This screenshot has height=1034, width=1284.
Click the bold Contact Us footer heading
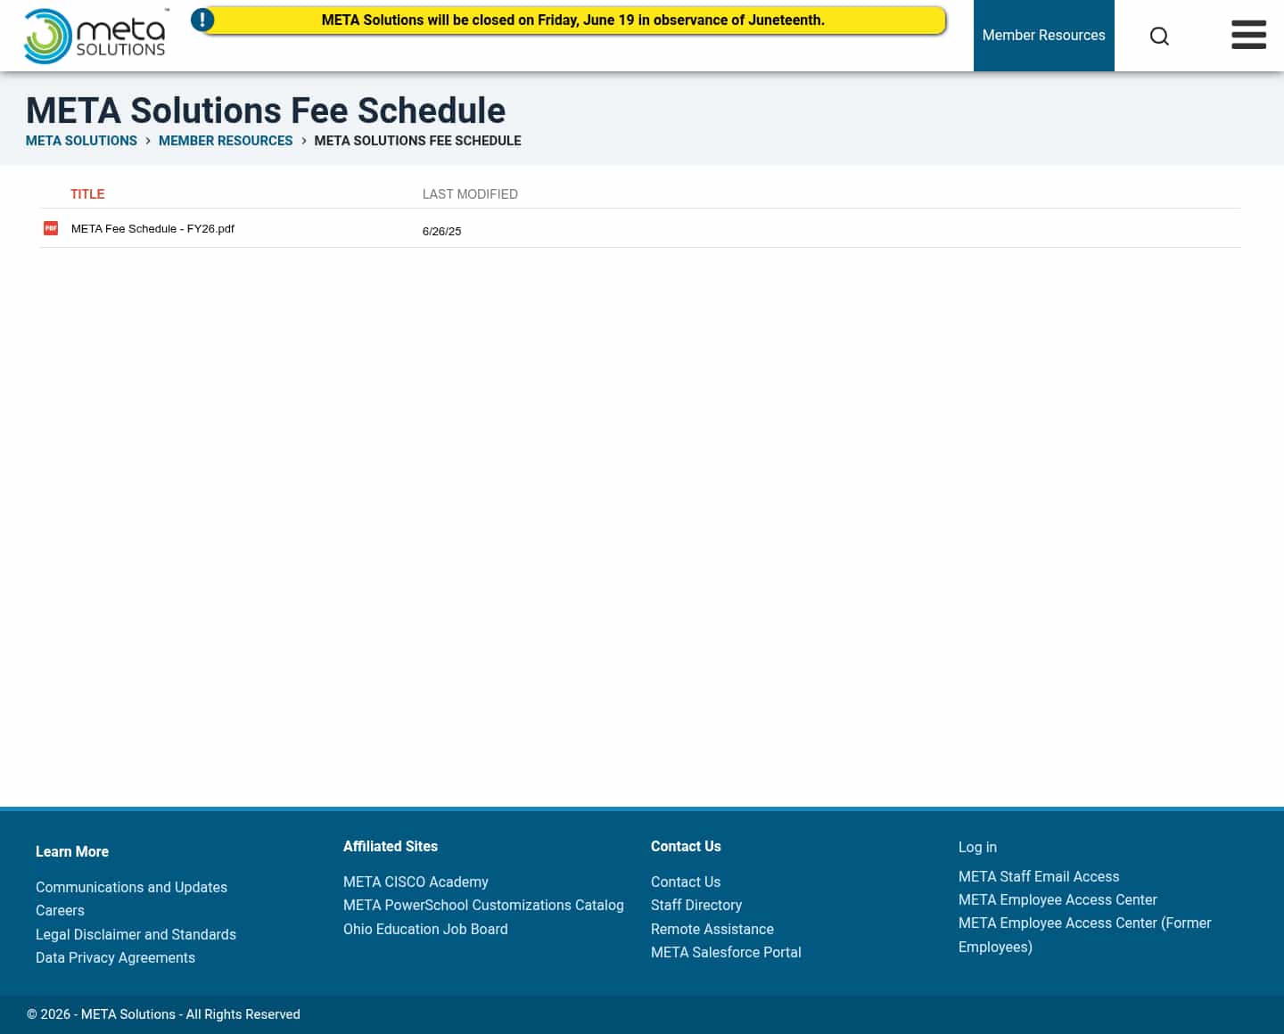[686, 847]
